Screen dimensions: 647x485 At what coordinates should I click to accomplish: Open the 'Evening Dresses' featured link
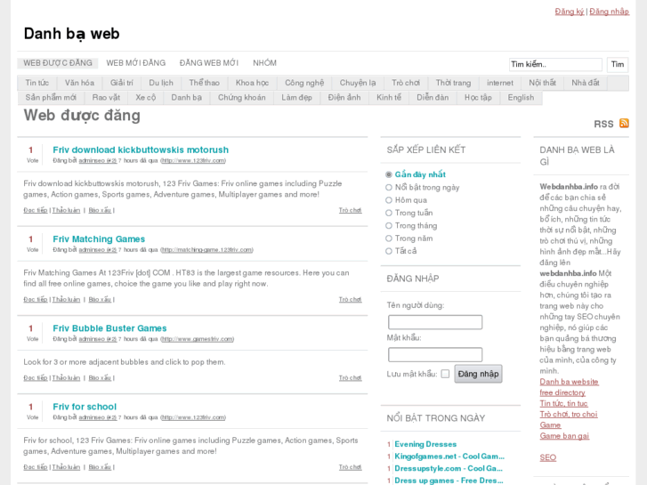pos(425,444)
